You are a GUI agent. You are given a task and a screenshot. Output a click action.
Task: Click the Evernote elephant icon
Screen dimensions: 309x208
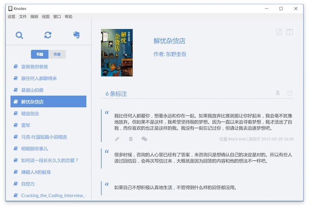[x=76, y=35]
